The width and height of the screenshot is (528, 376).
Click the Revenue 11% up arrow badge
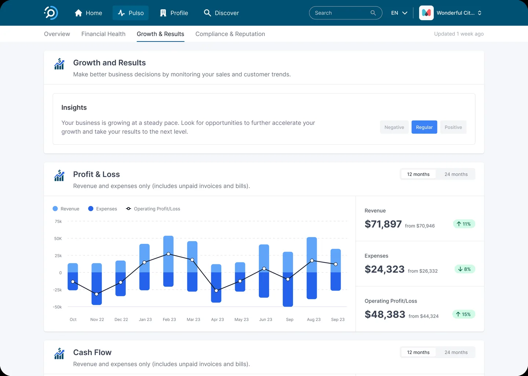[464, 224]
